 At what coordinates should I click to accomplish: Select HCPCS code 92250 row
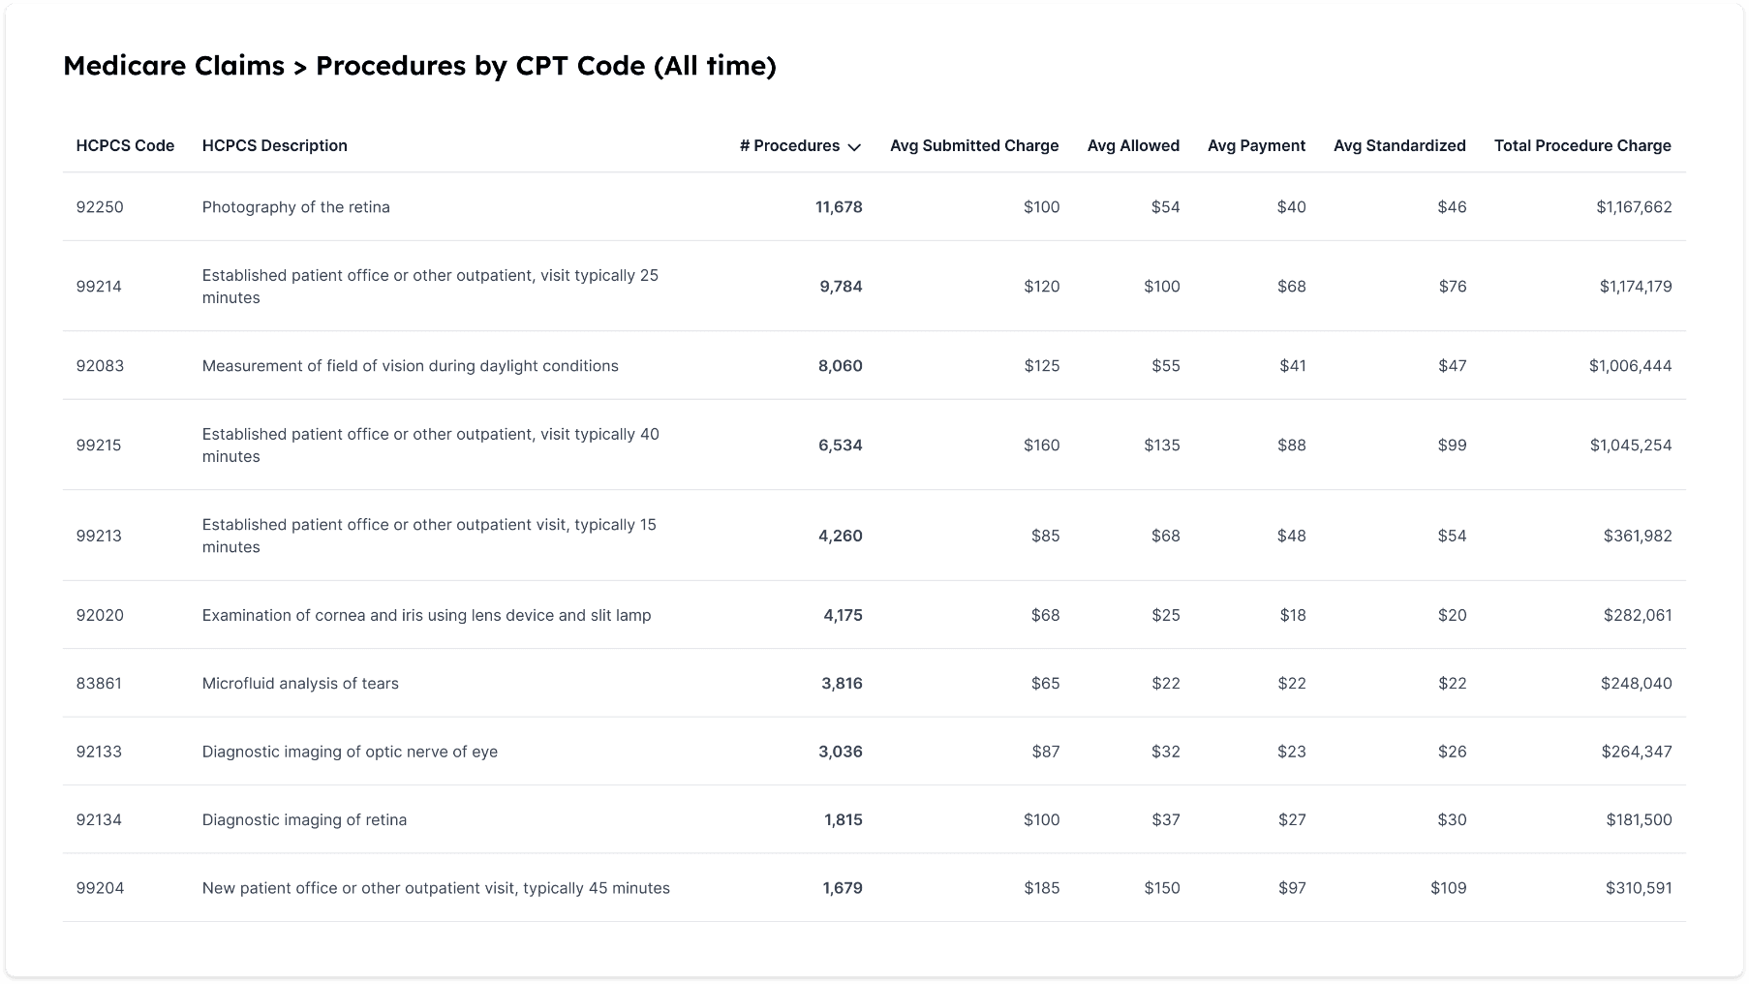100,207
